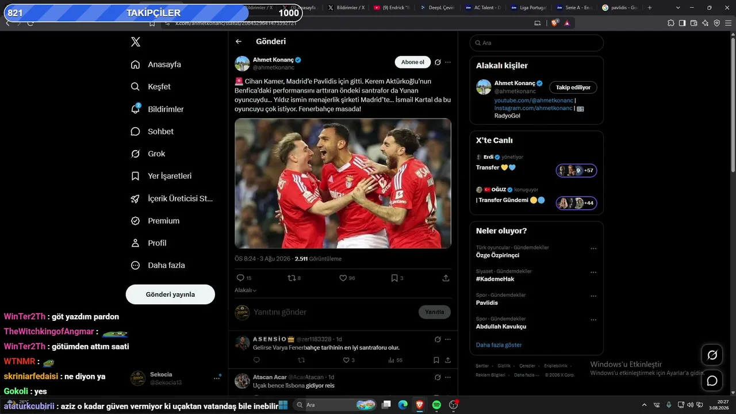This screenshot has width=736, height=414.
Task: Repost ASENSİO's reply
Action: (301, 360)
